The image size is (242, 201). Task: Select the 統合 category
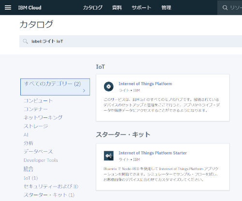click(29, 169)
